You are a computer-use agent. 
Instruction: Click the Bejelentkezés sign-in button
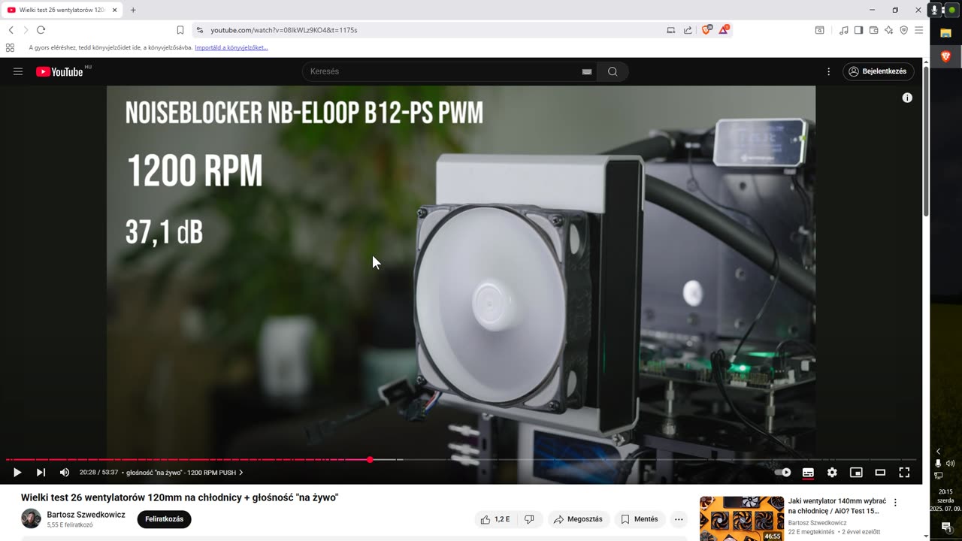[878, 71]
